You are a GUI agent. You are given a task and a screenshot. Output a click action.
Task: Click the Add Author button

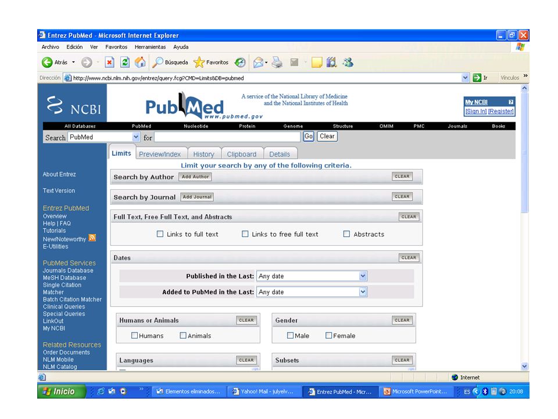coord(195,177)
